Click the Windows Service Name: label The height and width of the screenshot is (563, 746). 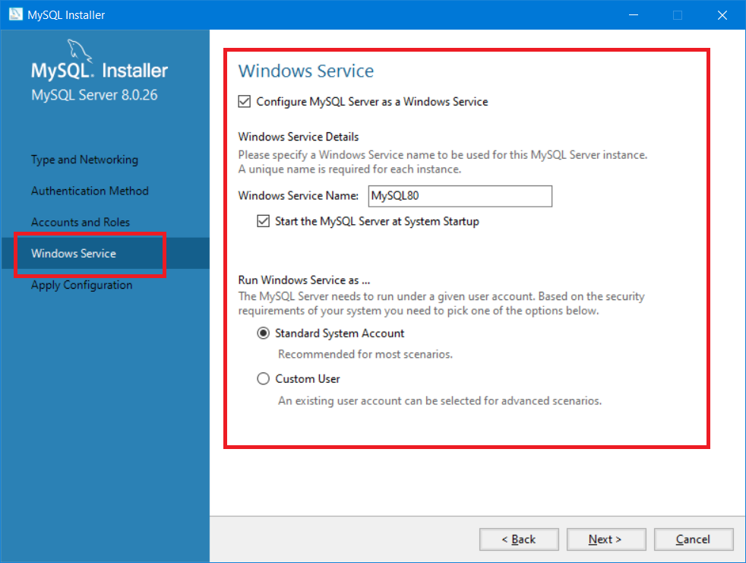[x=299, y=195]
